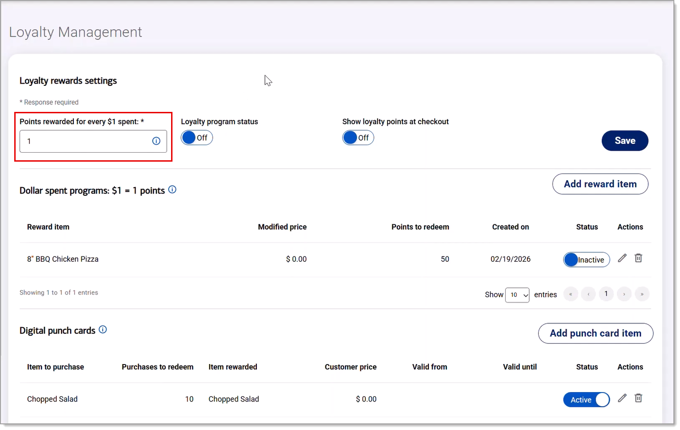Image resolution: width=680 pixels, height=430 pixels.
Task: Click info icon beside Dollar spent programs
Action: click(172, 190)
